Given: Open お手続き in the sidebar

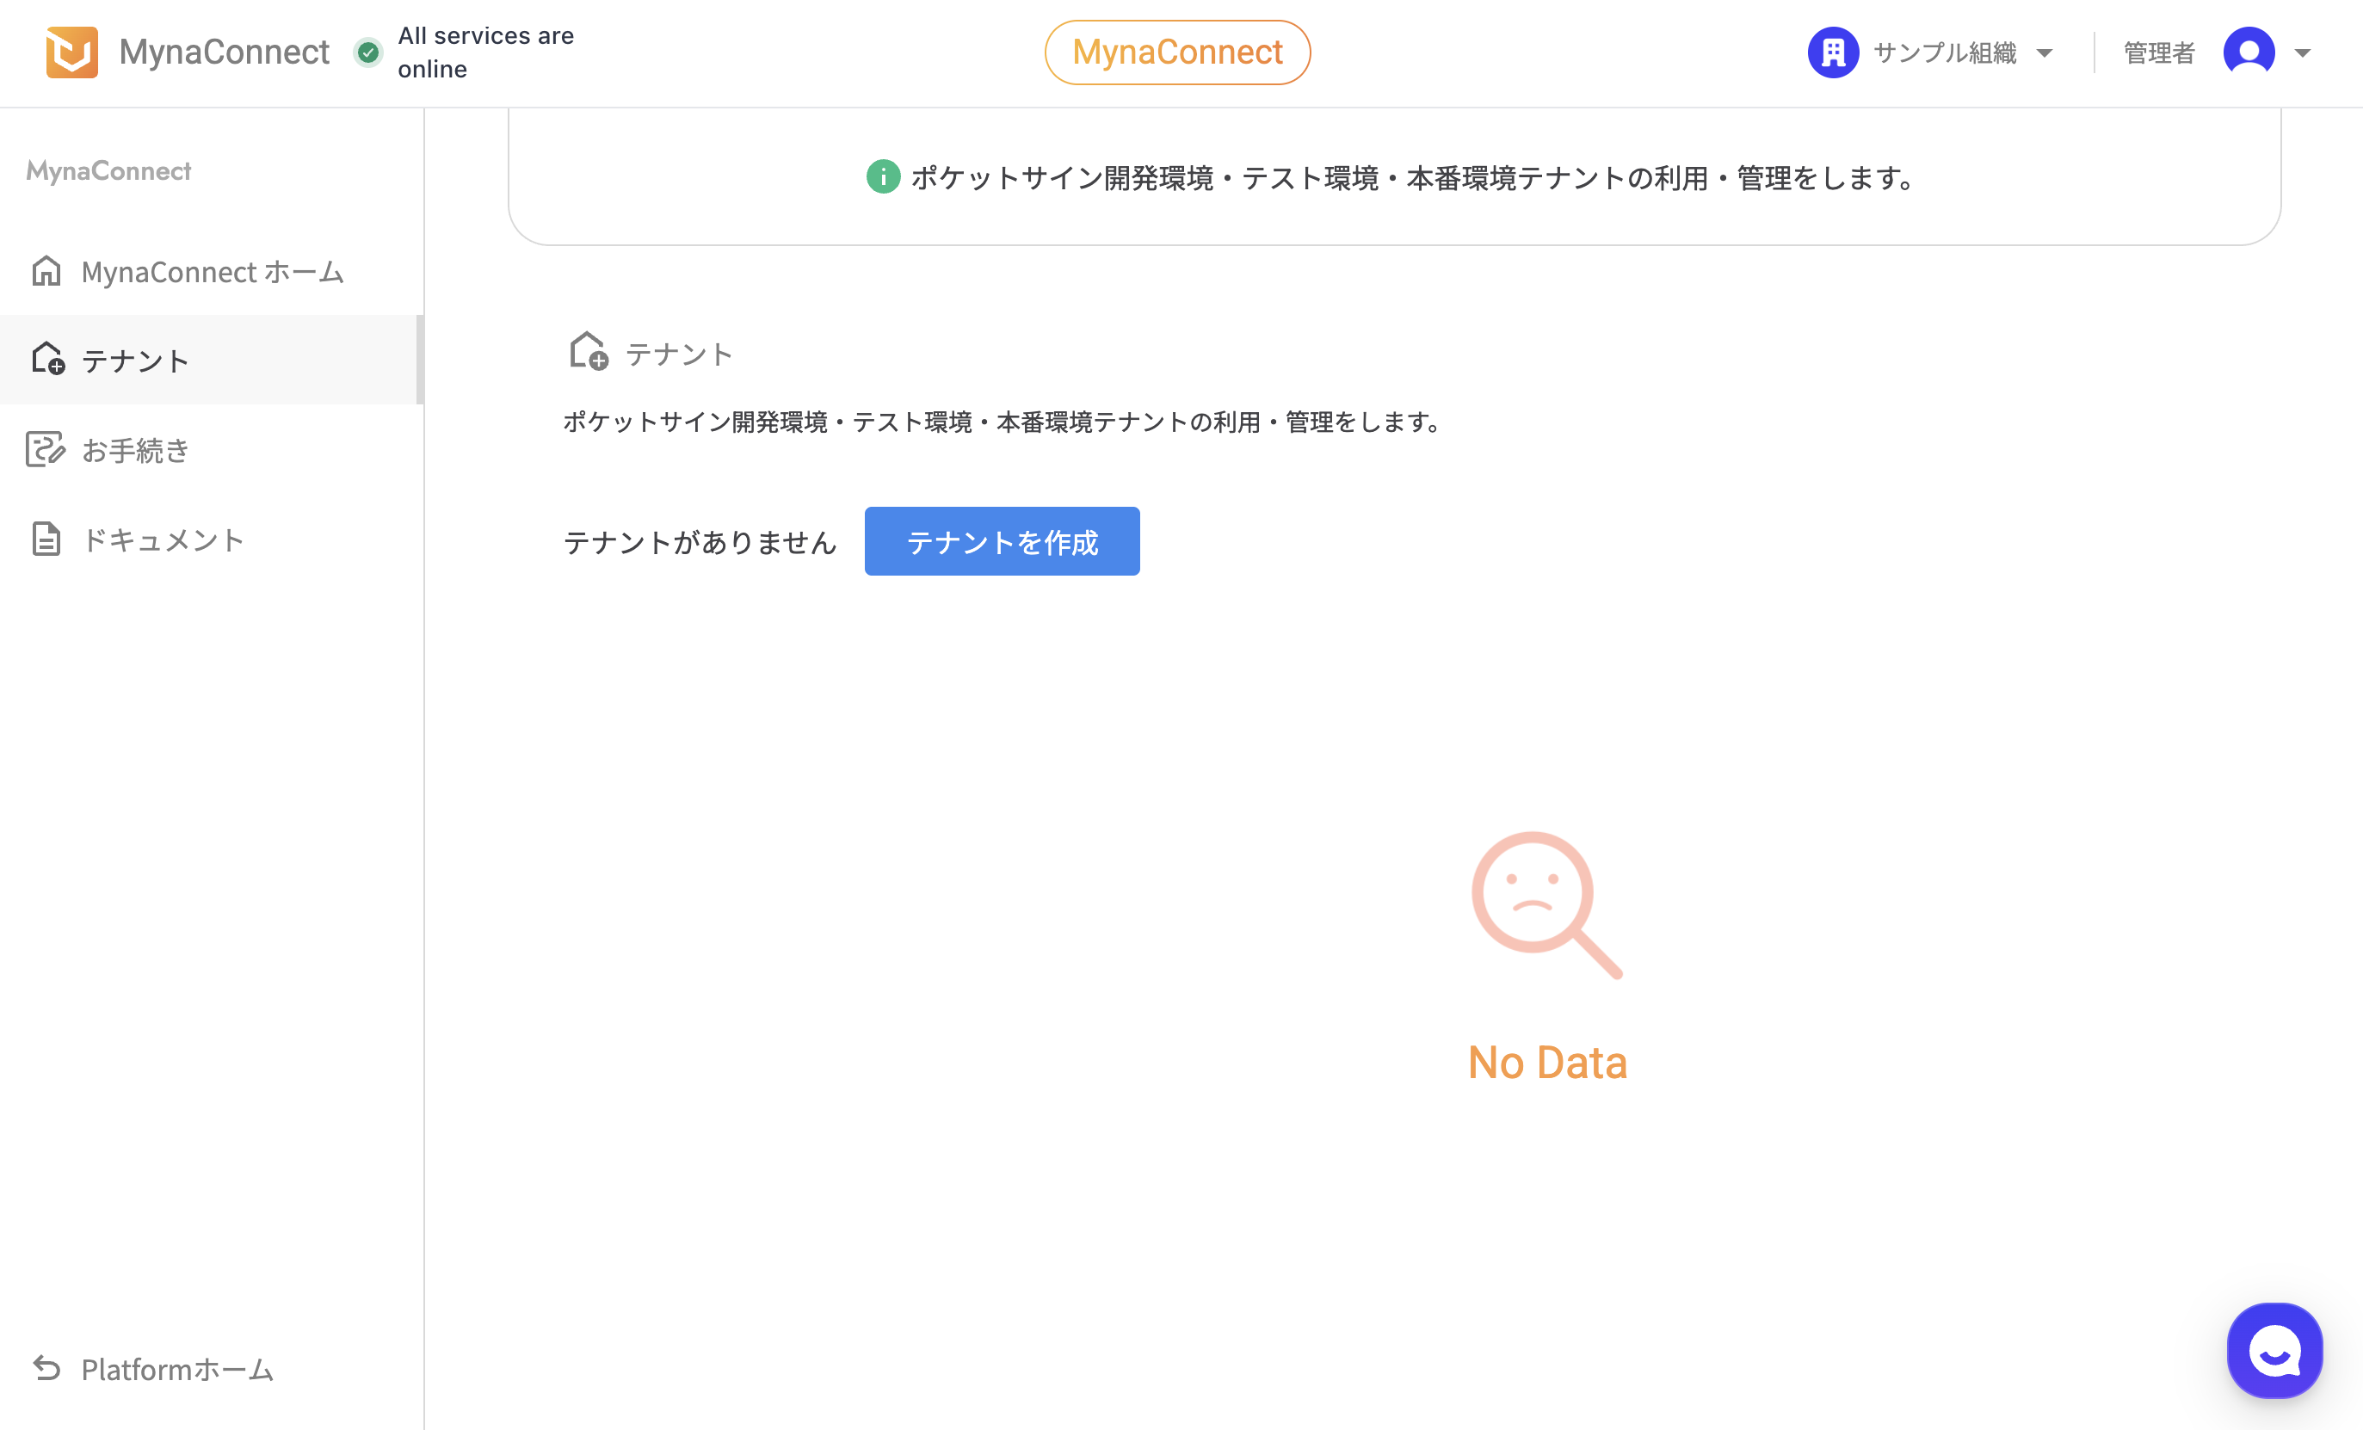Looking at the screenshot, I should coord(211,450).
